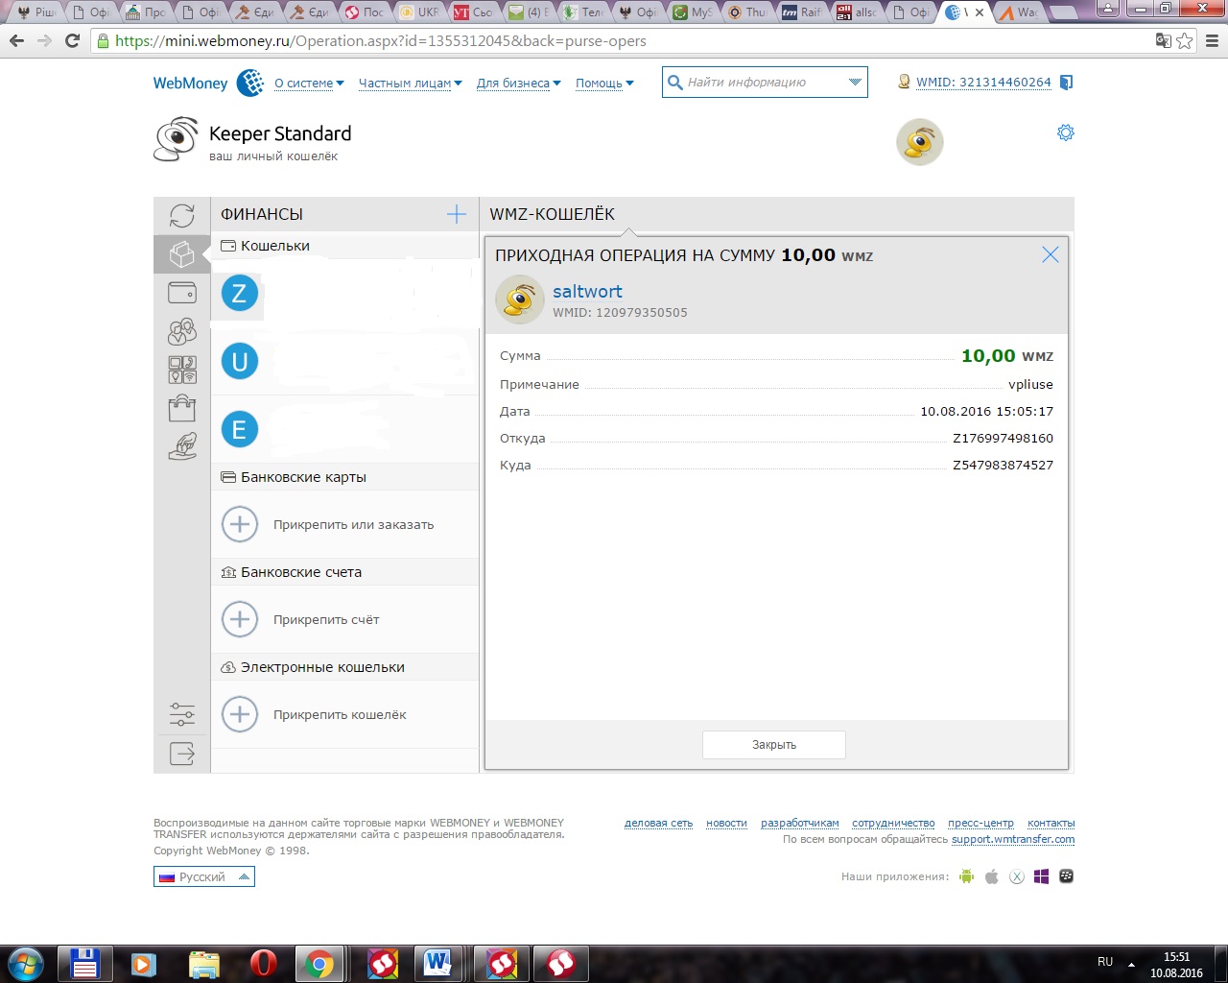This screenshot has height=983, width=1228.
Task: Open the wallet card icon in sidebar
Action: (x=182, y=292)
